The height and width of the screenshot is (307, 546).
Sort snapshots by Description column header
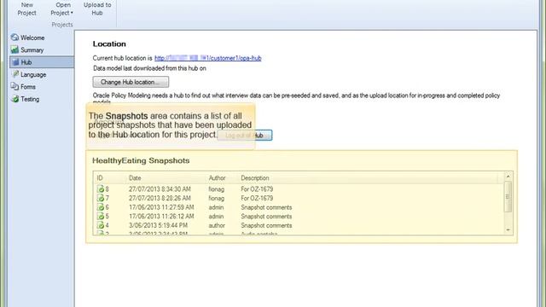[x=255, y=178]
